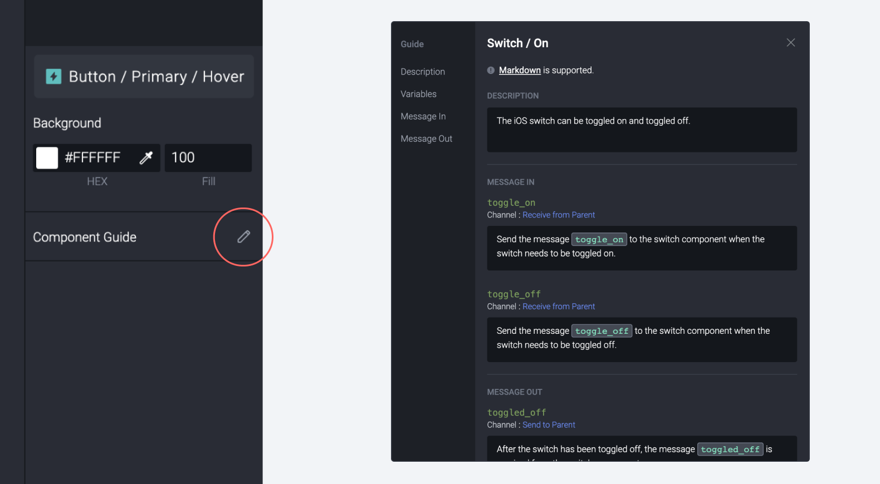The width and height of the screenshot is (880, 484).
Task: Go to Description in guide sidebar
Action: point(423,72)
